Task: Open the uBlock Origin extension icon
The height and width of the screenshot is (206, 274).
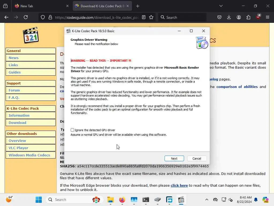Action: point(258,17)
